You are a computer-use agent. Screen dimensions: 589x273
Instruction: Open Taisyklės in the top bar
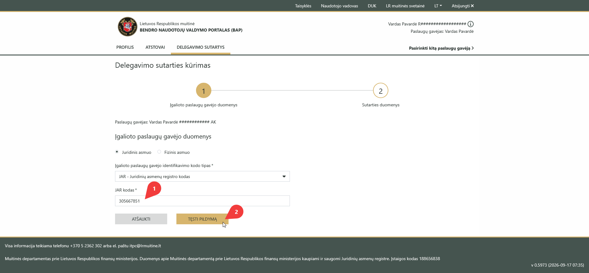pos(303,6)
